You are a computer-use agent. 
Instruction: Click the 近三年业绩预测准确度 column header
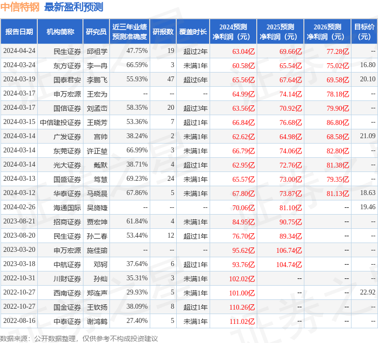(x=130, y=31)
